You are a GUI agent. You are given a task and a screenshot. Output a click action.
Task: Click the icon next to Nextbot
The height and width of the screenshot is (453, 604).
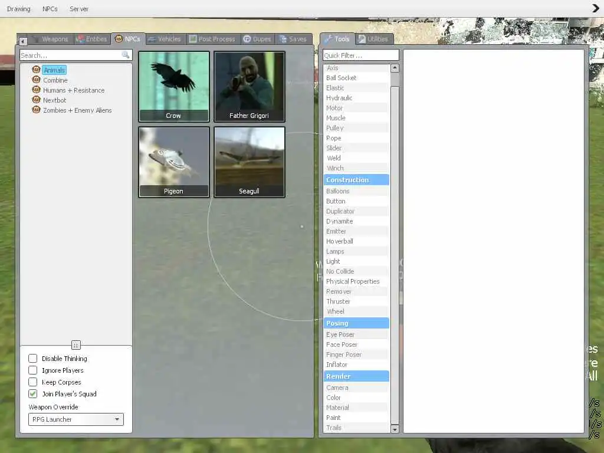click(x=36, y=100)
